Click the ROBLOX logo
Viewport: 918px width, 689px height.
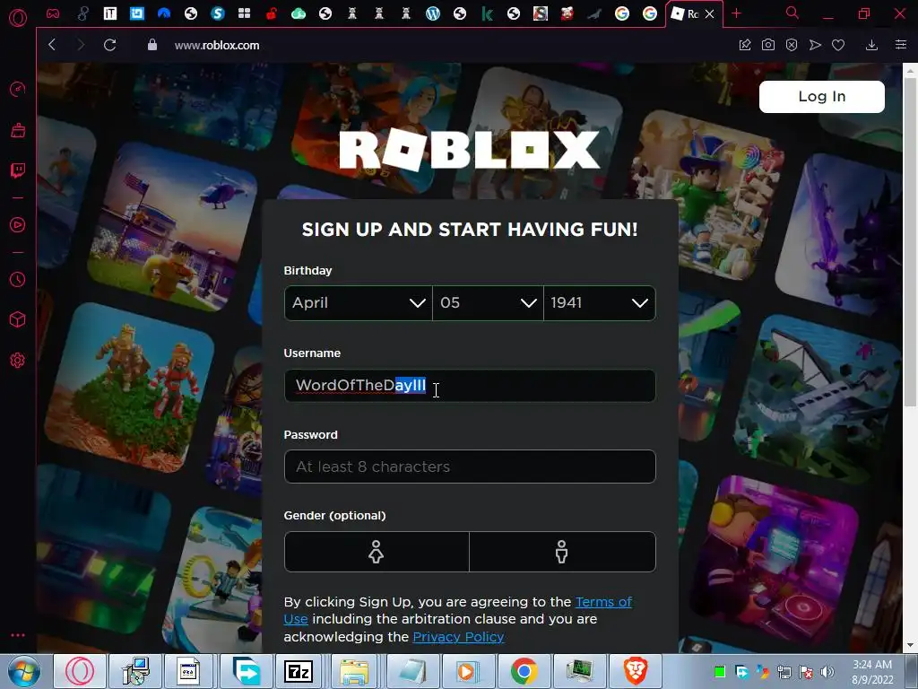coord(470,150)
